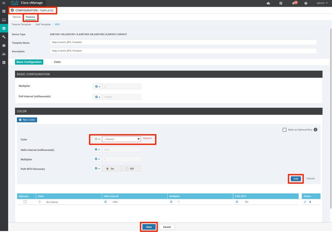Click the Configuration gear header icon

(12, 10)
